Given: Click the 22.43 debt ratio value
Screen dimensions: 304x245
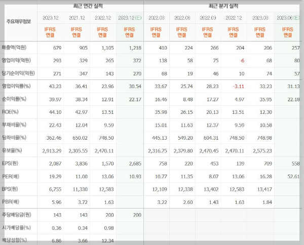Looking at the screenshot, I should pos(55,125).
